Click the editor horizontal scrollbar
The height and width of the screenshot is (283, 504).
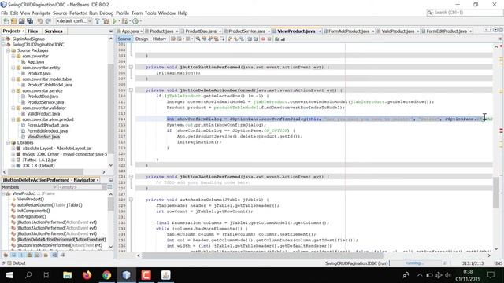pos(262,255)
